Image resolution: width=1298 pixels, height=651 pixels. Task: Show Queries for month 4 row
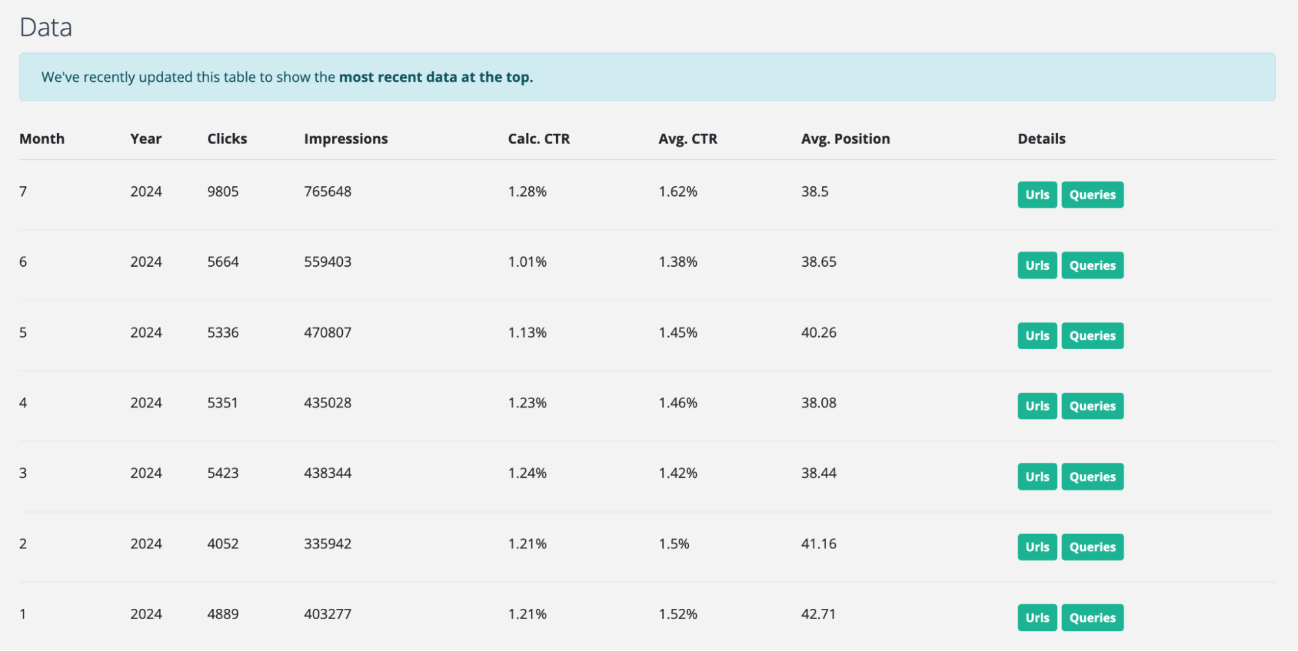click(x=1092, y=406)
